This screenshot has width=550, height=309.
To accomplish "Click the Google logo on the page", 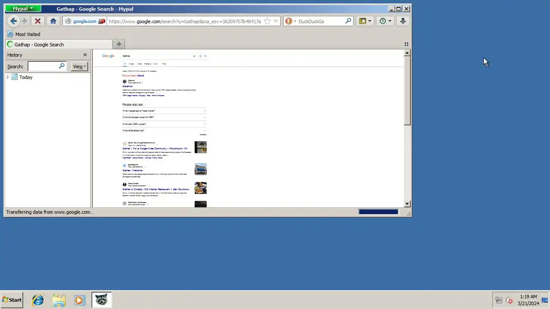I will point(108,56).
